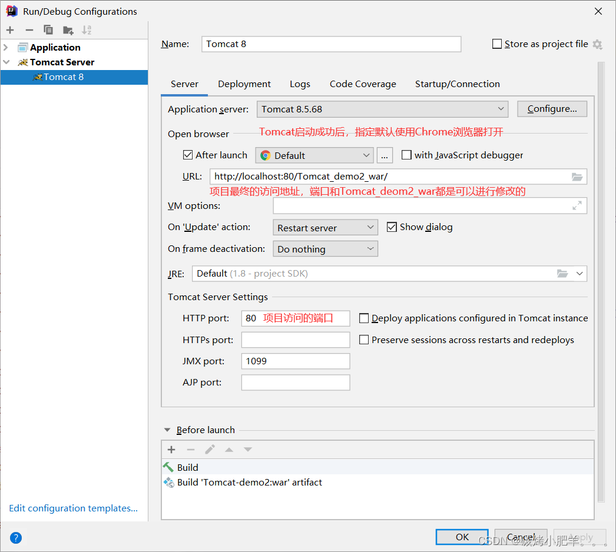Open the JRE dropdown arrow
The width and height of the screenshot is (616, 552).
tap(579, 274)
